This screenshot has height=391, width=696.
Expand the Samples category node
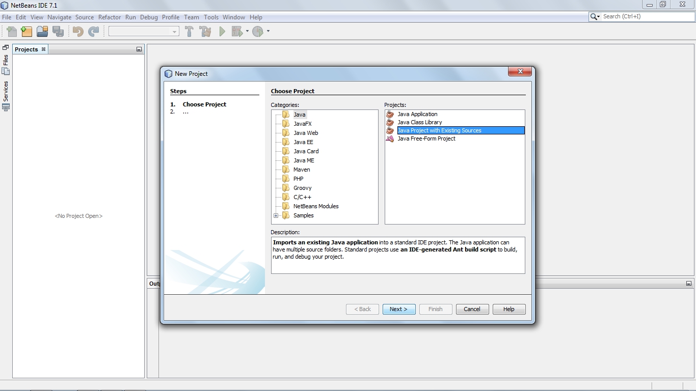click(276, 215)
